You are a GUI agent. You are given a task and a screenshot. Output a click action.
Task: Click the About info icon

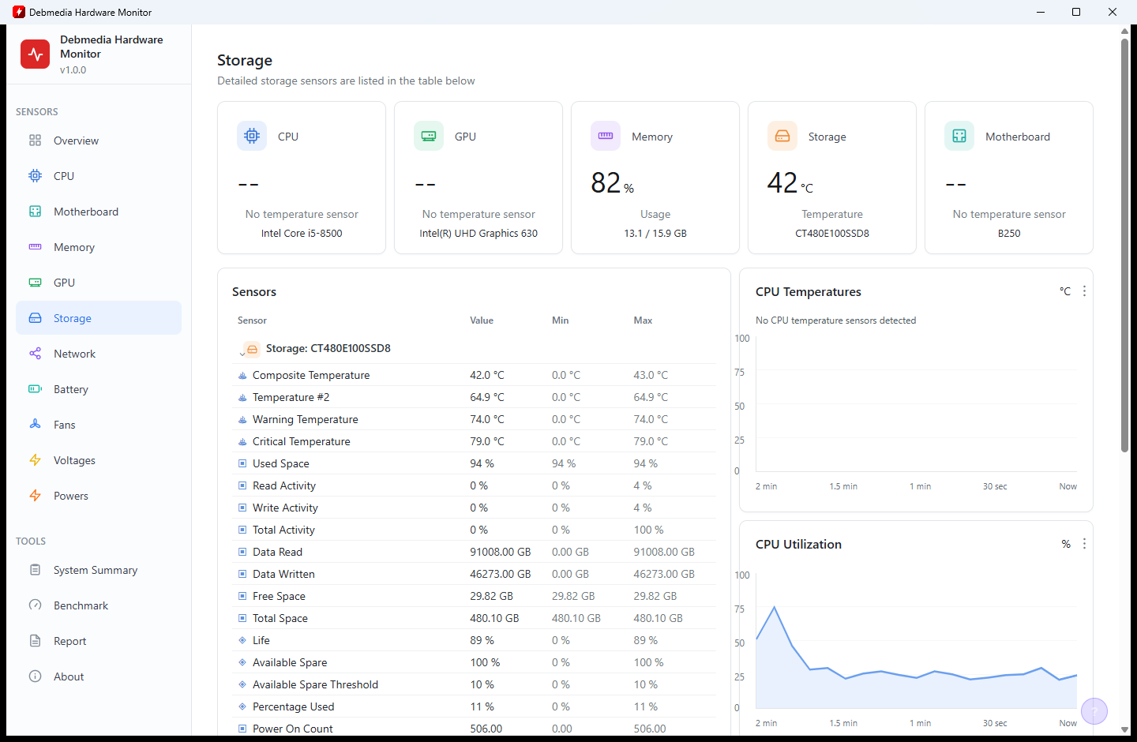click(35, 676)
